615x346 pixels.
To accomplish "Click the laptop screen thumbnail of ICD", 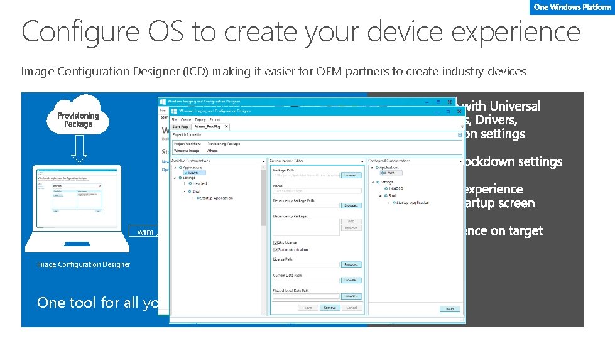I will (77, 198).
